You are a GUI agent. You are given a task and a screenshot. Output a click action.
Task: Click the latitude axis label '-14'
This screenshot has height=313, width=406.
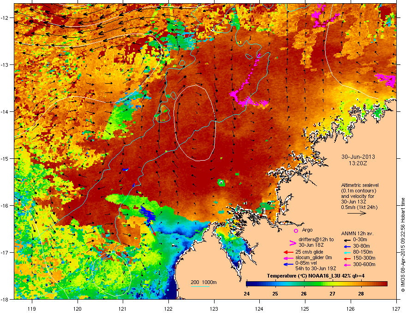[x=5, y=111]
